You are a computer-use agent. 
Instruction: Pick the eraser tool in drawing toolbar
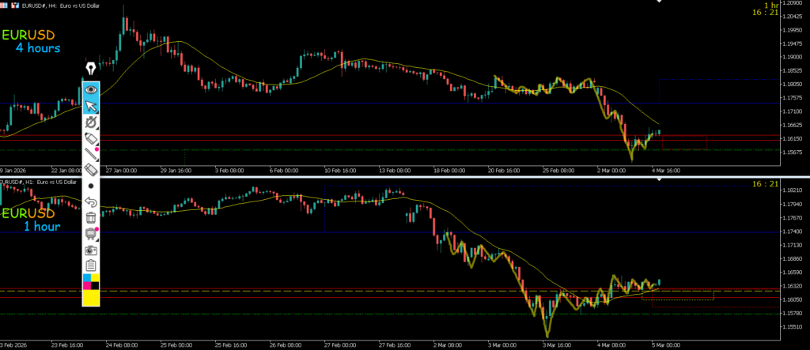coord(91,168)
